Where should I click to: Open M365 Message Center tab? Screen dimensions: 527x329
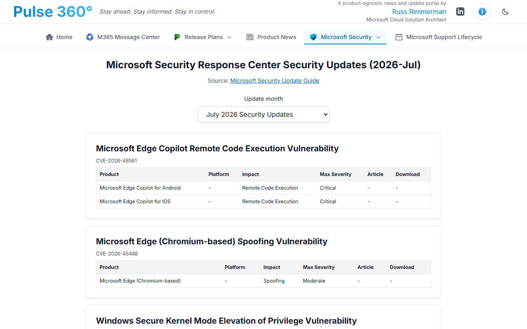click(123, 37)
